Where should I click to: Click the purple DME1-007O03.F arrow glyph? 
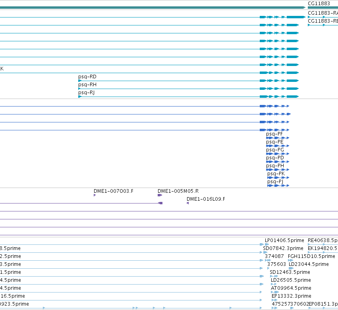click(95, 195)
